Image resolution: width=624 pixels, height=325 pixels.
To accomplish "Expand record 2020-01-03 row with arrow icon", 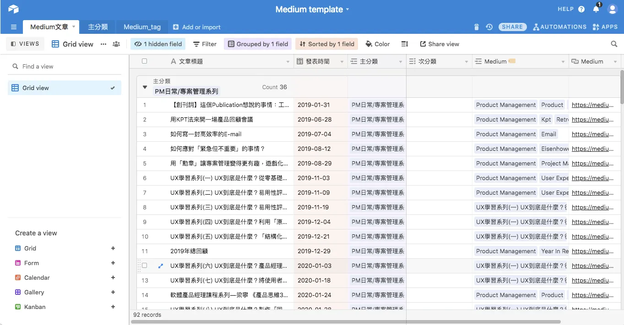I will pyautogui.click(x=160, y=266).
